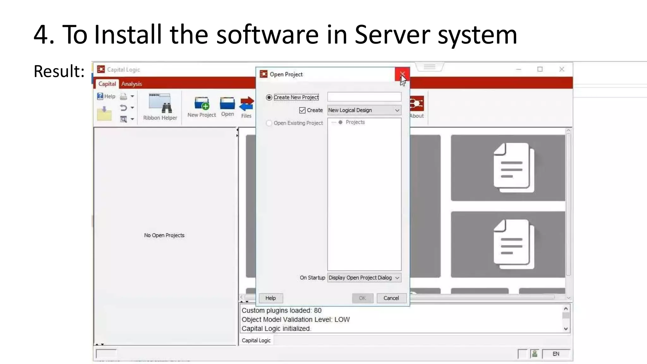This screenshot has width=647, height=364.
Task: Minimize the Capital Logic window
Action: tap(518, 69)
